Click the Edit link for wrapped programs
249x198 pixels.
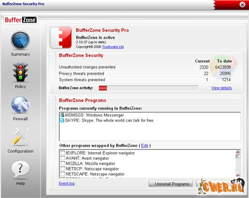click(145, 146)
